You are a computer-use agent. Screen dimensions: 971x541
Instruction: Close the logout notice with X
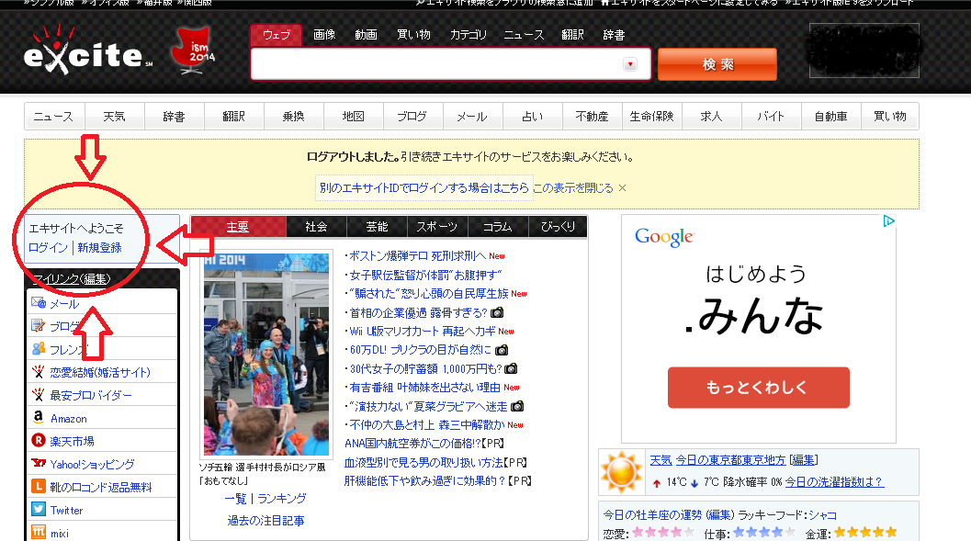click(622, 187)
